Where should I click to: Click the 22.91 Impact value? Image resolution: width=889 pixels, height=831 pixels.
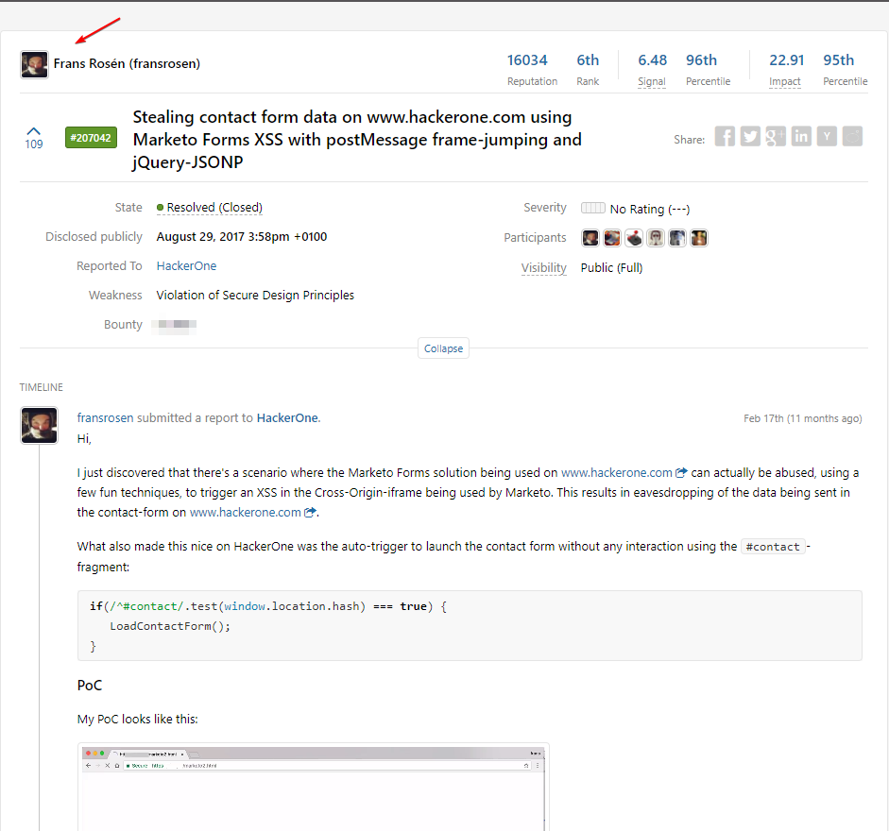(786, 60)
